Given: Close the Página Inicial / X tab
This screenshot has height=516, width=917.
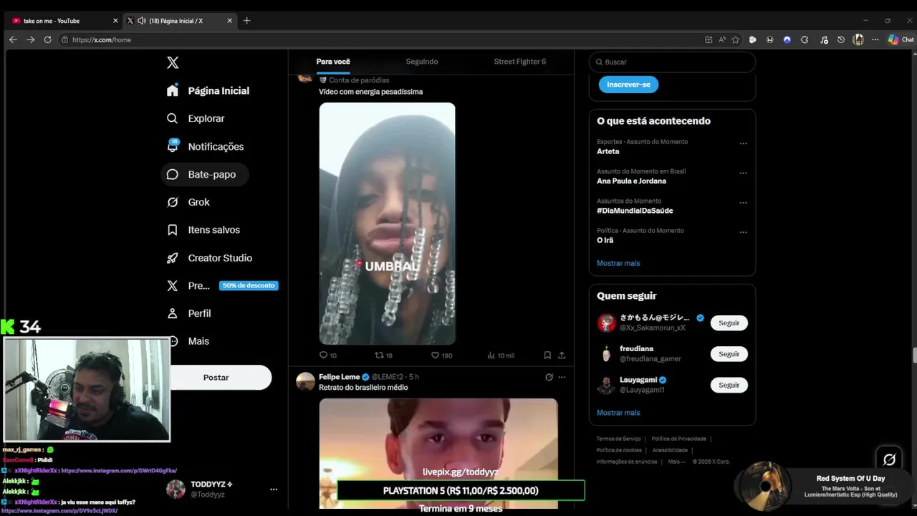Looking at the screenshot, I should point(229,21).
